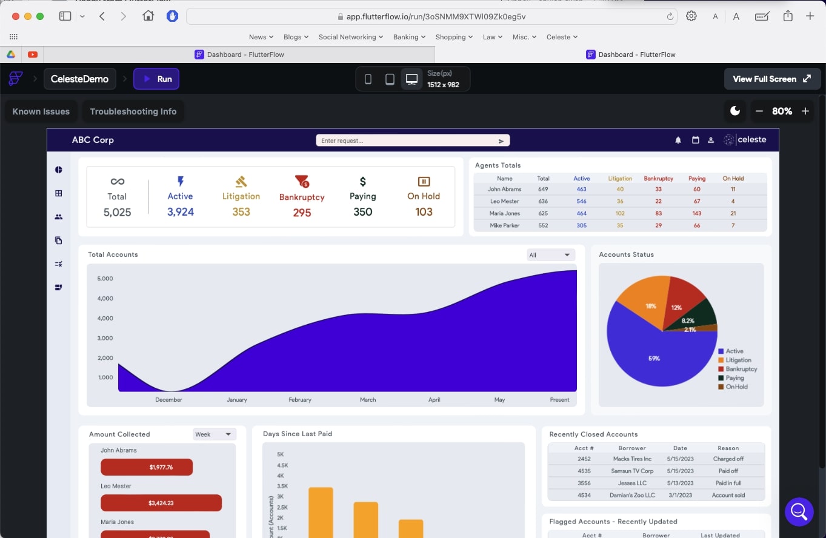Submit request with the send arrow
The width and height of the screenshot is (826, 538).
coord(501,141)
